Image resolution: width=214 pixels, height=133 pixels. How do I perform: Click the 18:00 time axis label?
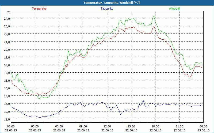point(155,127)
